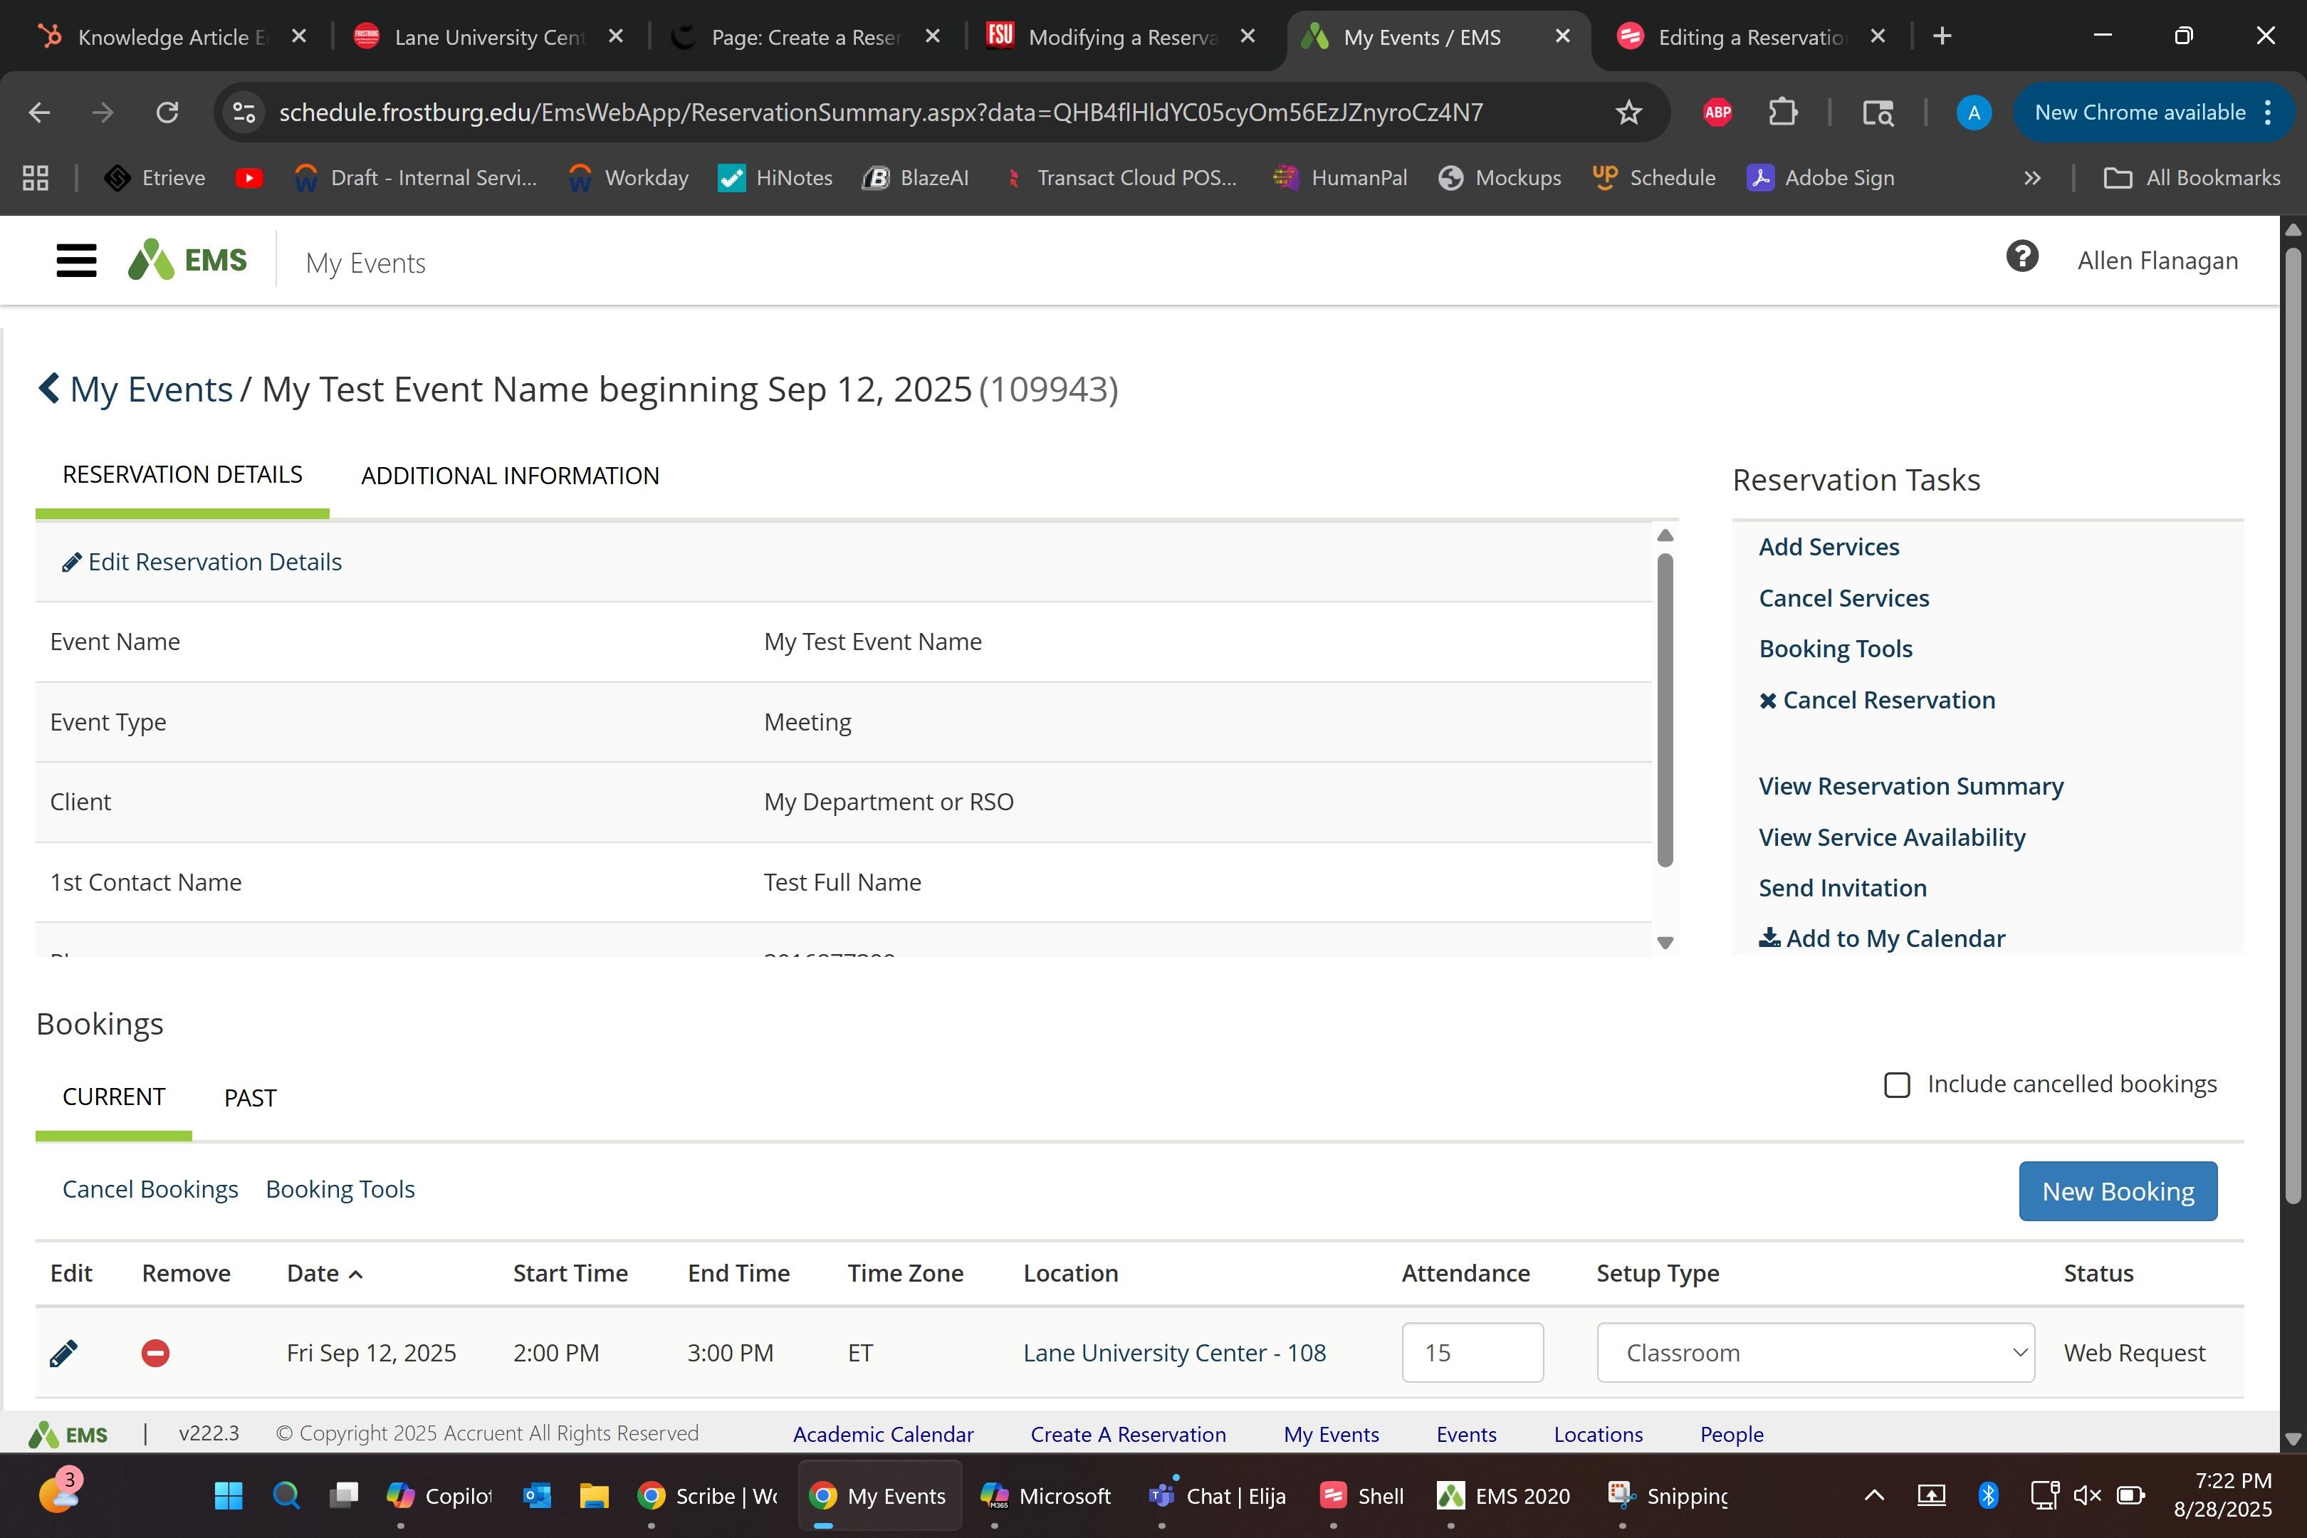
Task: Switch to the Additional Information tab
Action: (510, 476)
